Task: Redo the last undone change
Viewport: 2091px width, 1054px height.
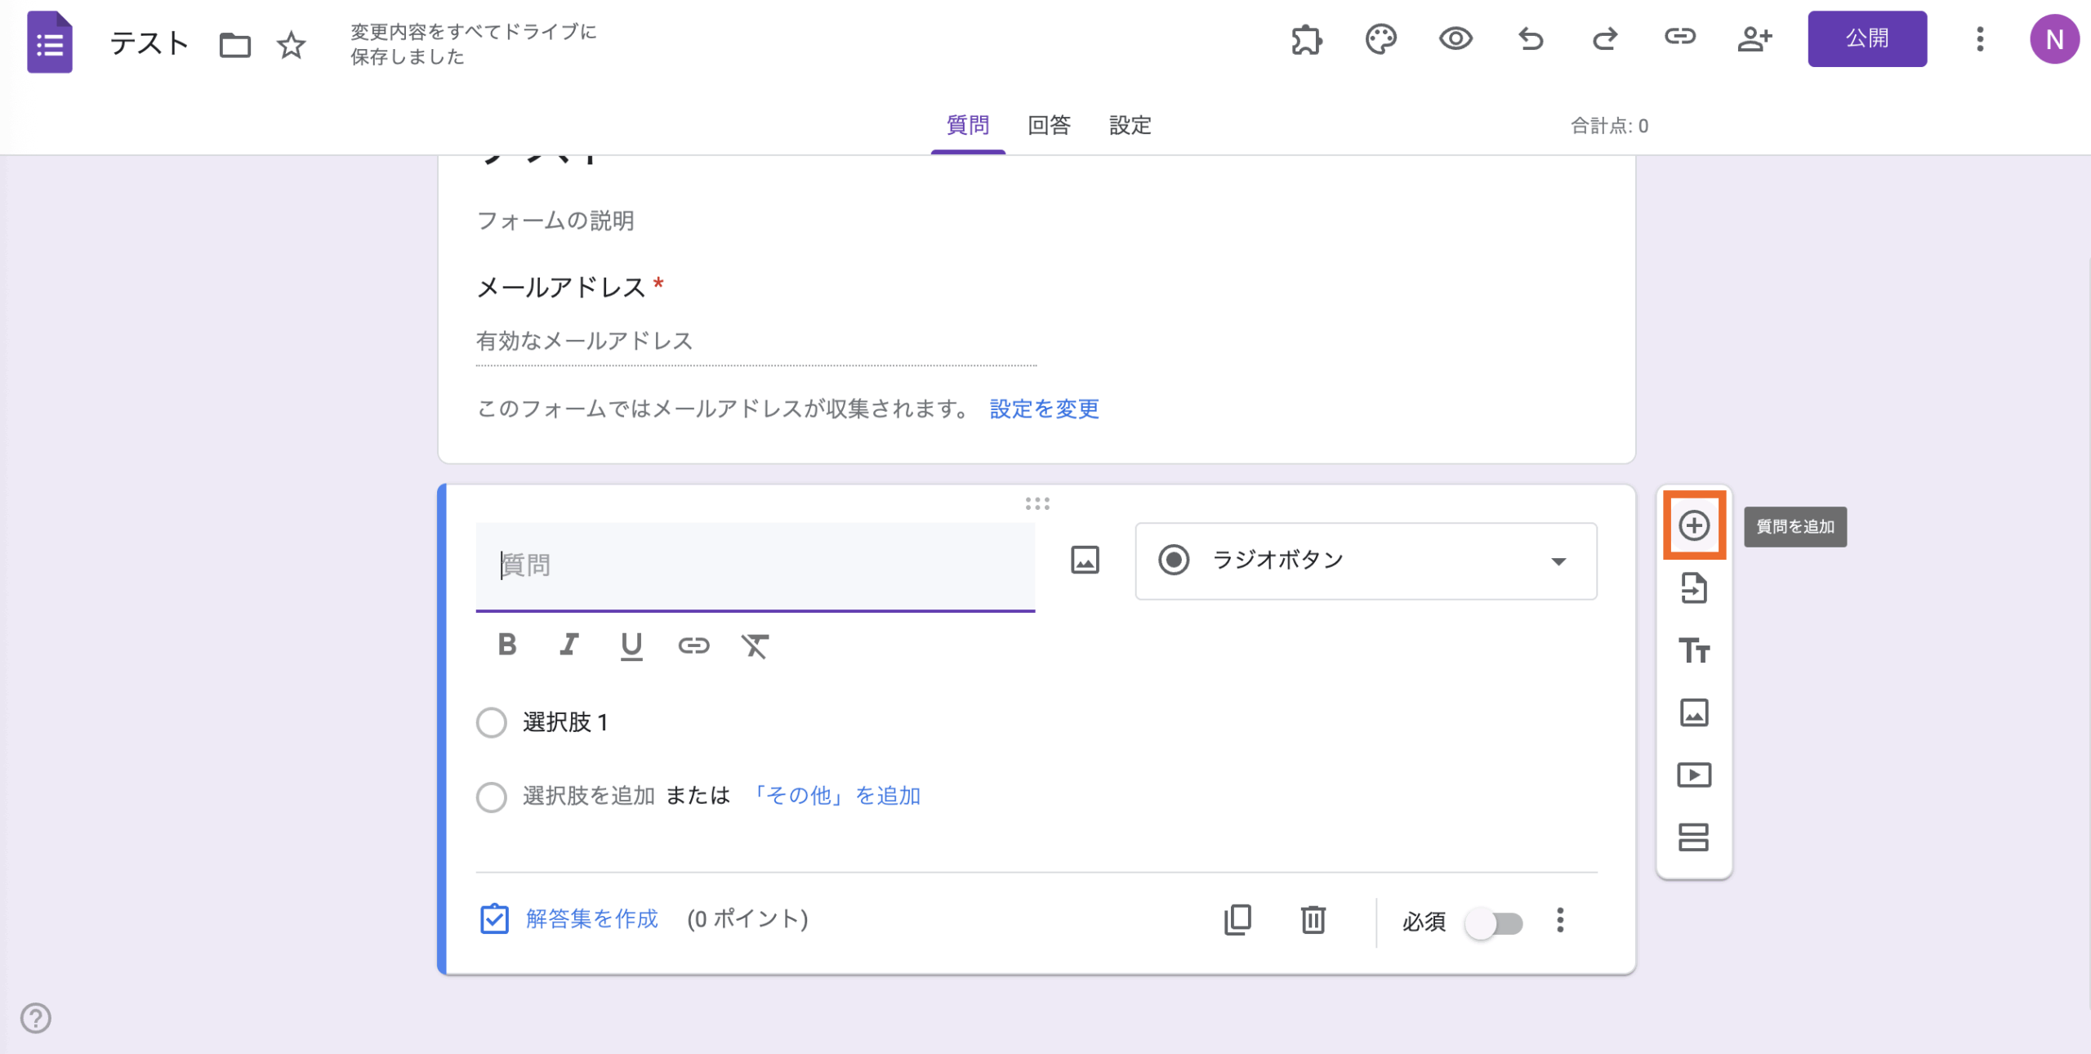Action: point(1605,38)
